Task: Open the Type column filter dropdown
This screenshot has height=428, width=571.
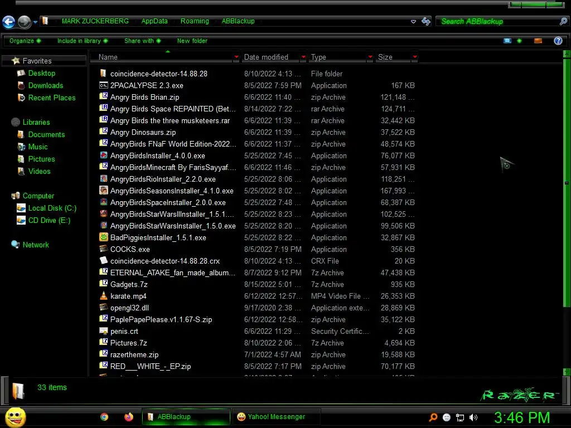Action: click(x=370, y=57)
